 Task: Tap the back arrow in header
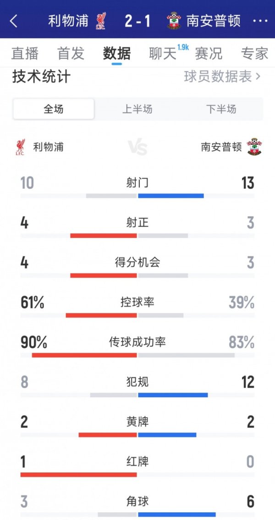pyautogui.click(x=14, y=21)
